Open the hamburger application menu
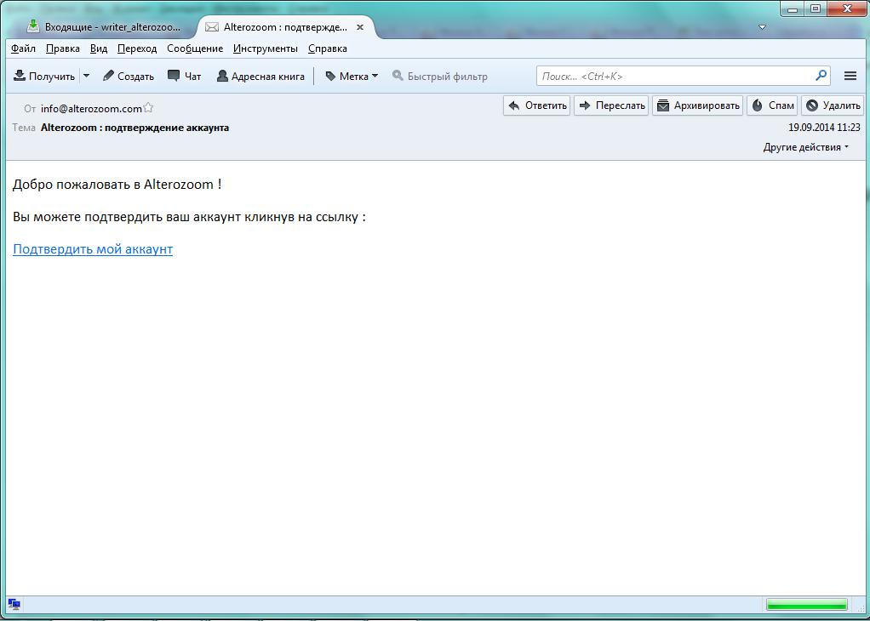Screen dimensions: 870x621 click(x=850, y=76)
